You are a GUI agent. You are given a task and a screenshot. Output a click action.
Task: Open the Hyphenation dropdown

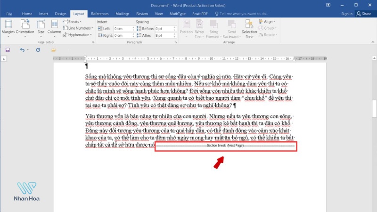[77, 35]
